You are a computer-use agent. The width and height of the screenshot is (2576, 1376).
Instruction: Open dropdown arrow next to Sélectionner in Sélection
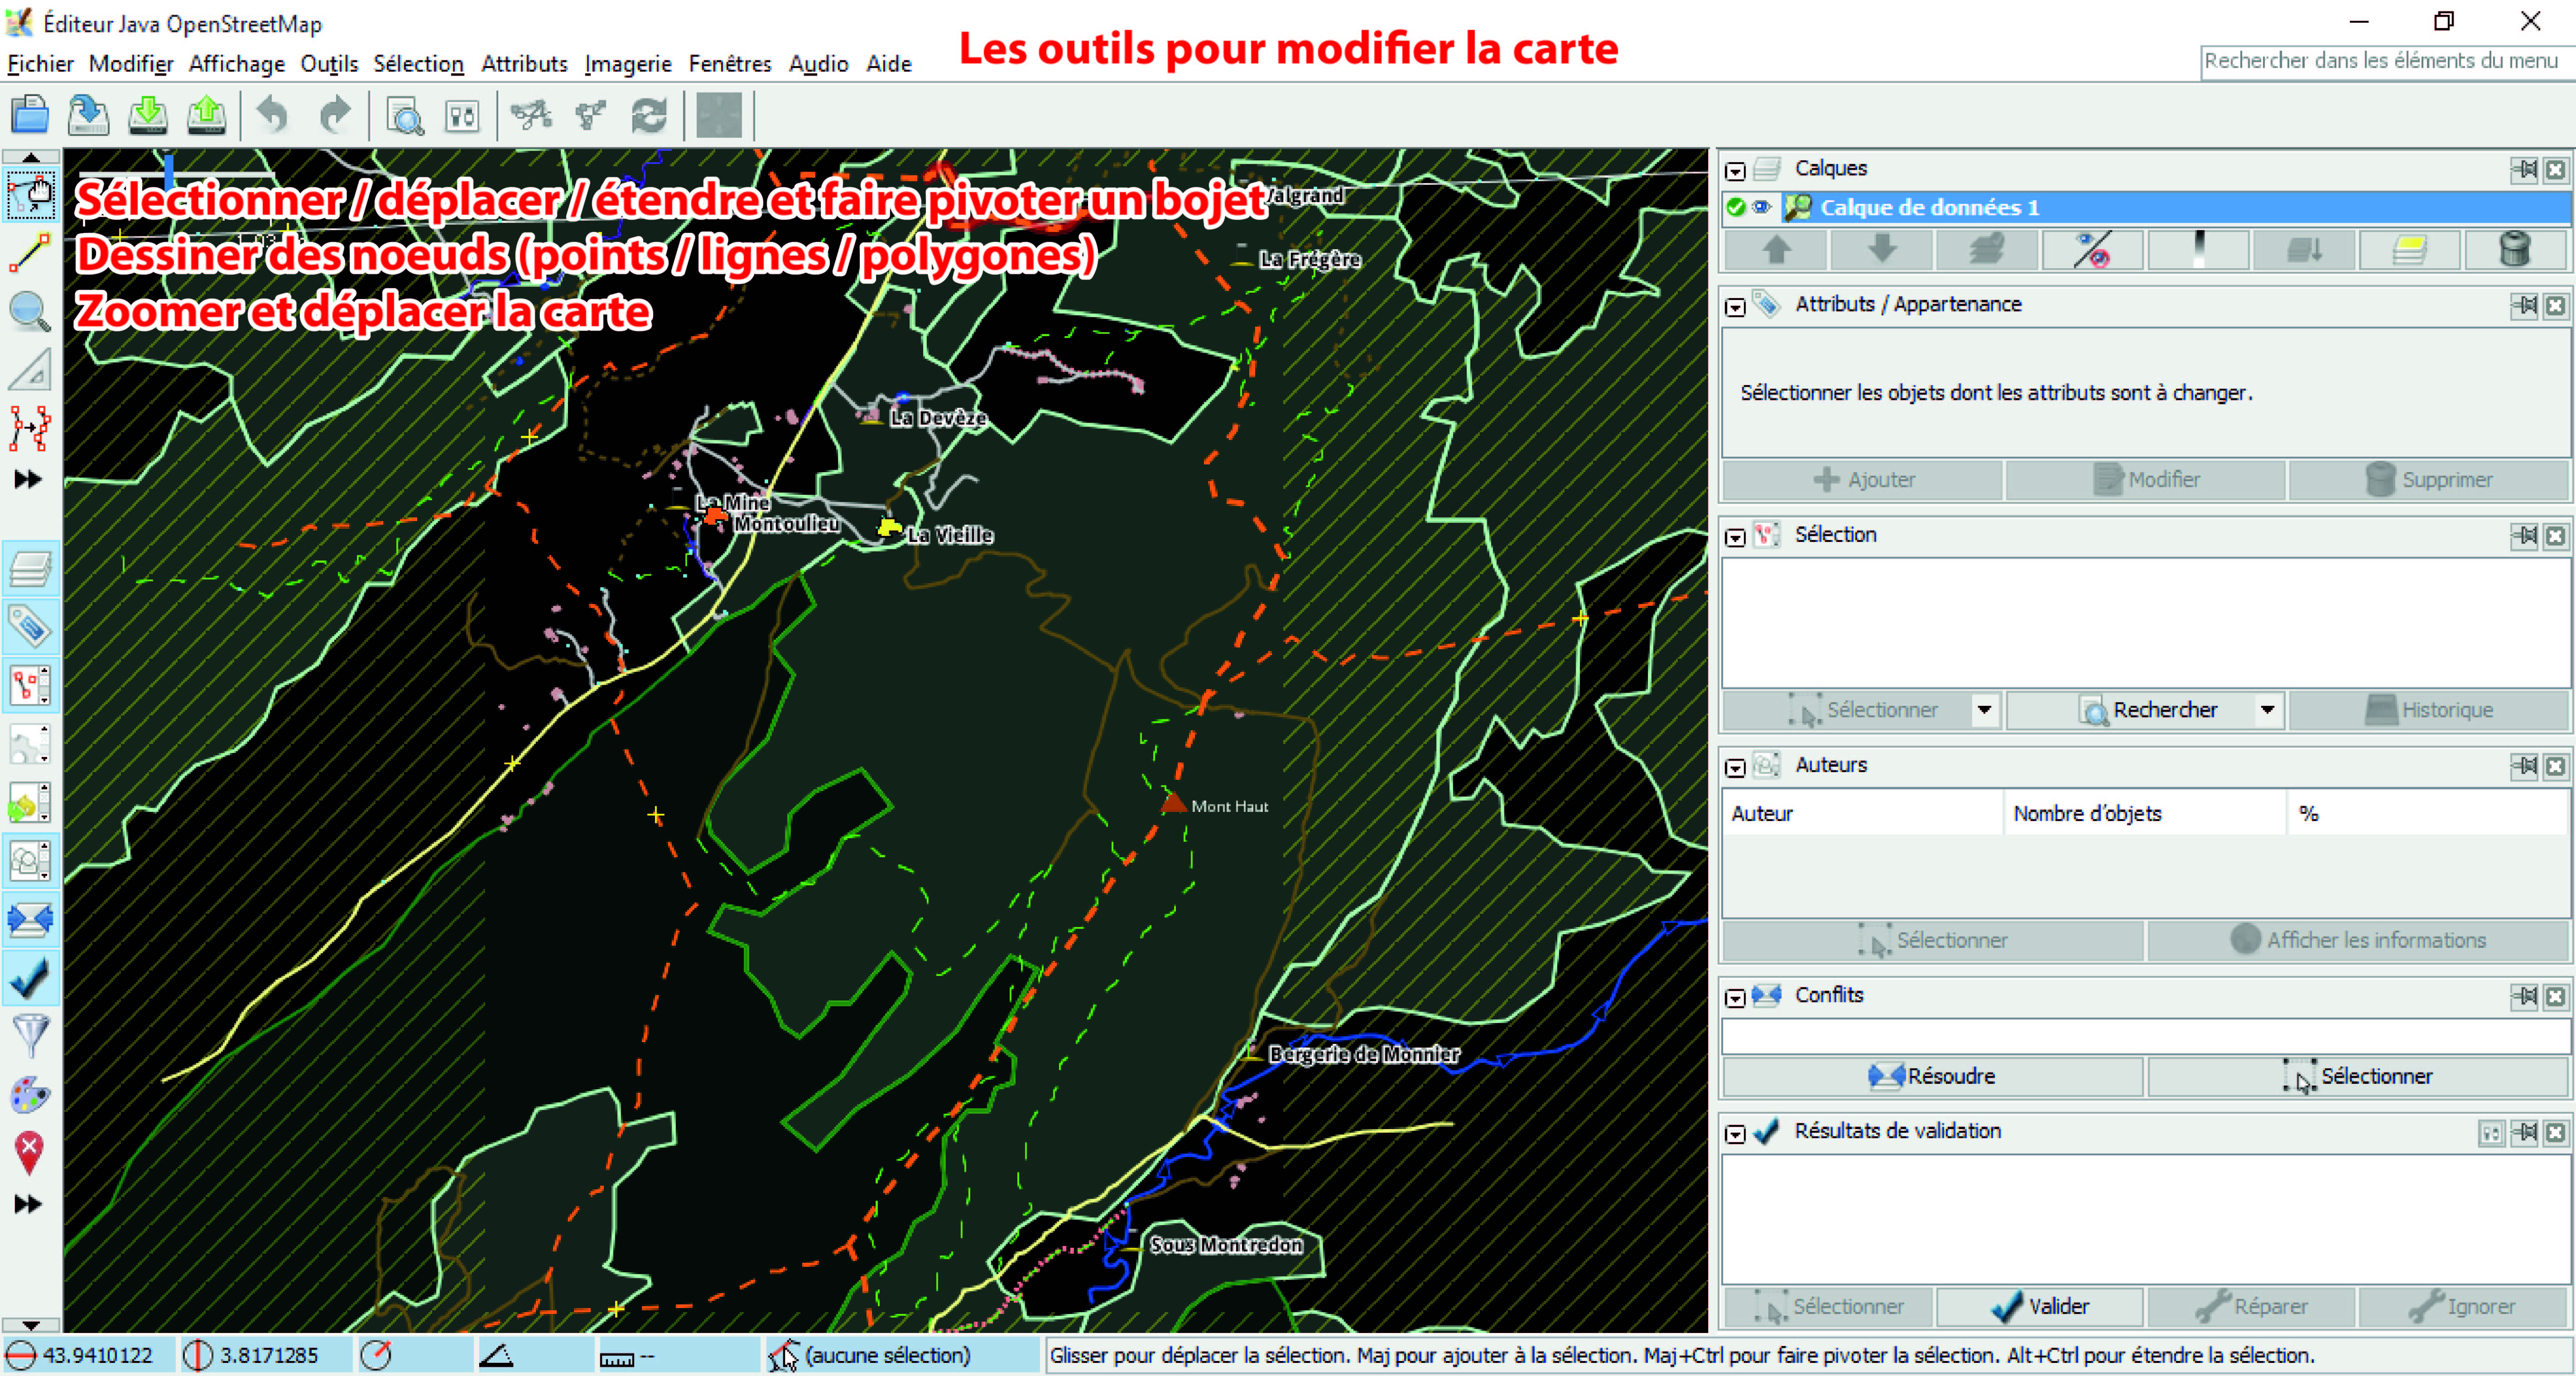pos(1984,710)
